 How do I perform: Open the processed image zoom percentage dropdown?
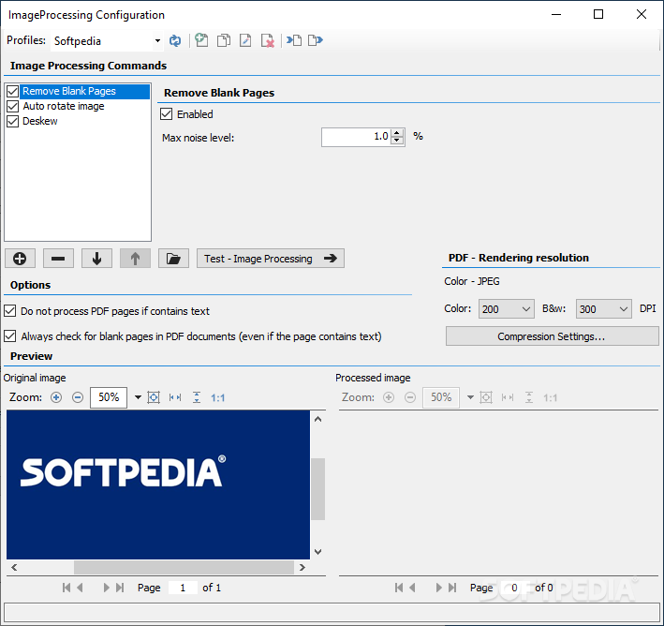click(470, 397)
